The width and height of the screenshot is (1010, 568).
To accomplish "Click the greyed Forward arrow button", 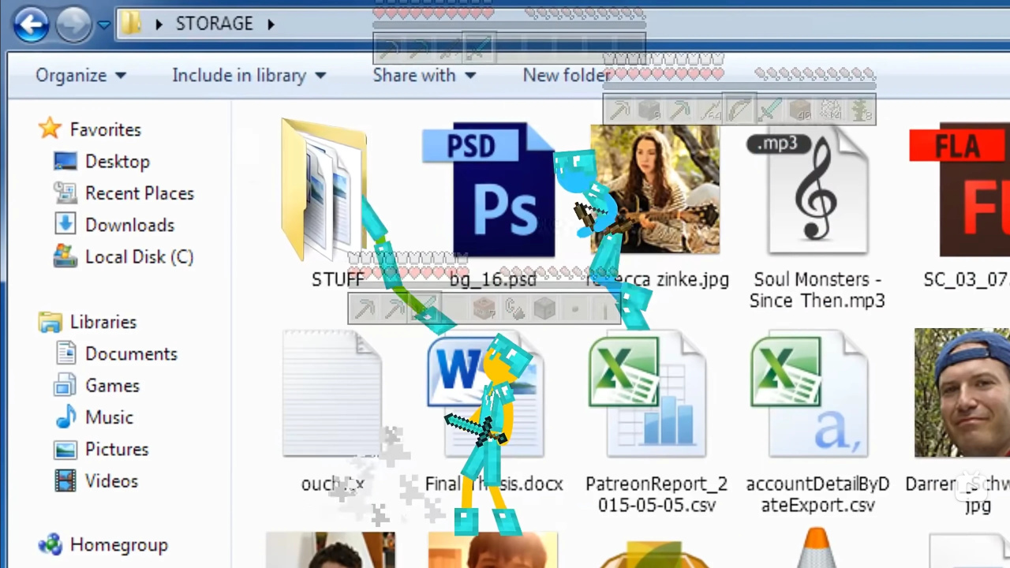I will (x=73, y=24).
